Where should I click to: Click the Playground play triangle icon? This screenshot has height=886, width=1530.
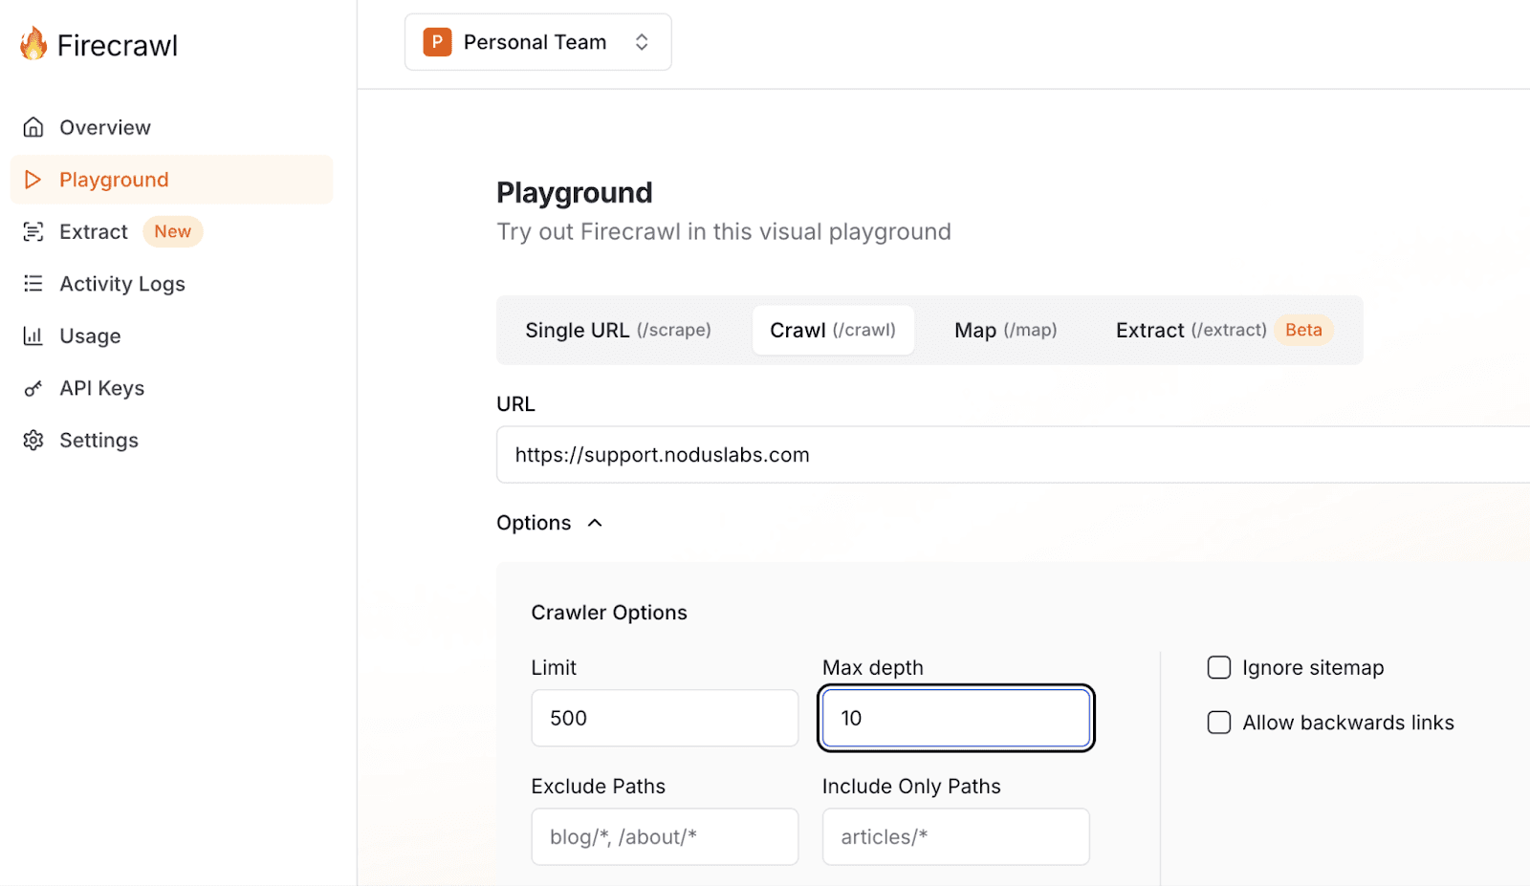pyautogui.click(x=33, y=180)
